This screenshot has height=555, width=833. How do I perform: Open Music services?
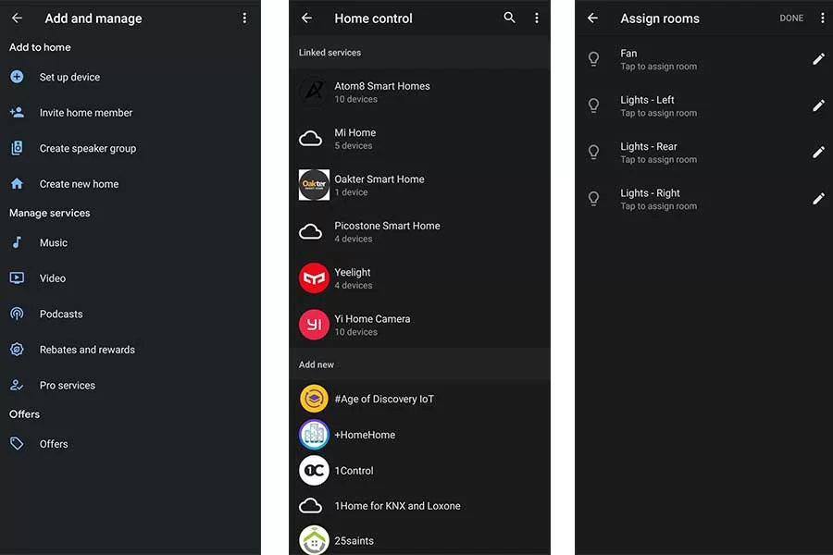(x=131, y=242)
